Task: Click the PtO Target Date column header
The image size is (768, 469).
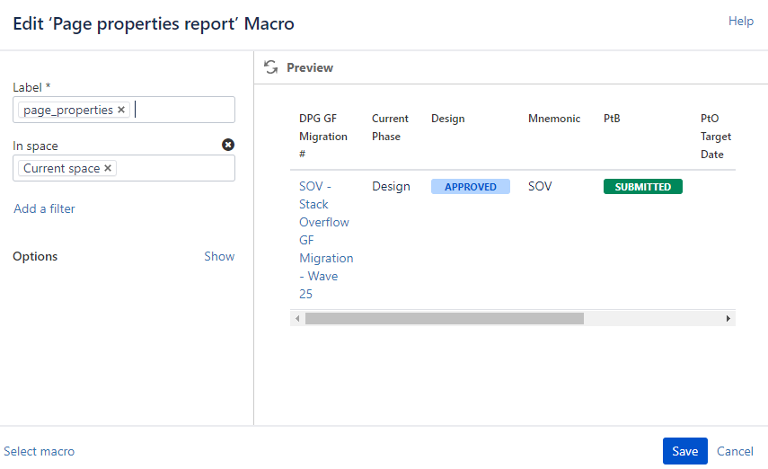Action: (x=716, y=137)
